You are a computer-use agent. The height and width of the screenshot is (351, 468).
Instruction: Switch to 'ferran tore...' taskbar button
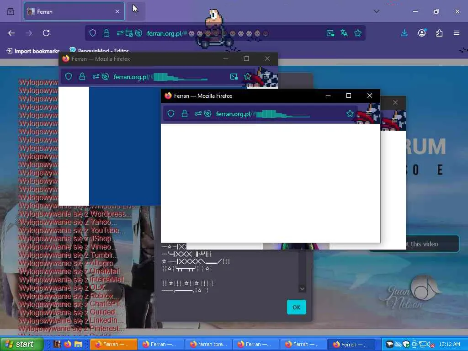pos(208,345)
